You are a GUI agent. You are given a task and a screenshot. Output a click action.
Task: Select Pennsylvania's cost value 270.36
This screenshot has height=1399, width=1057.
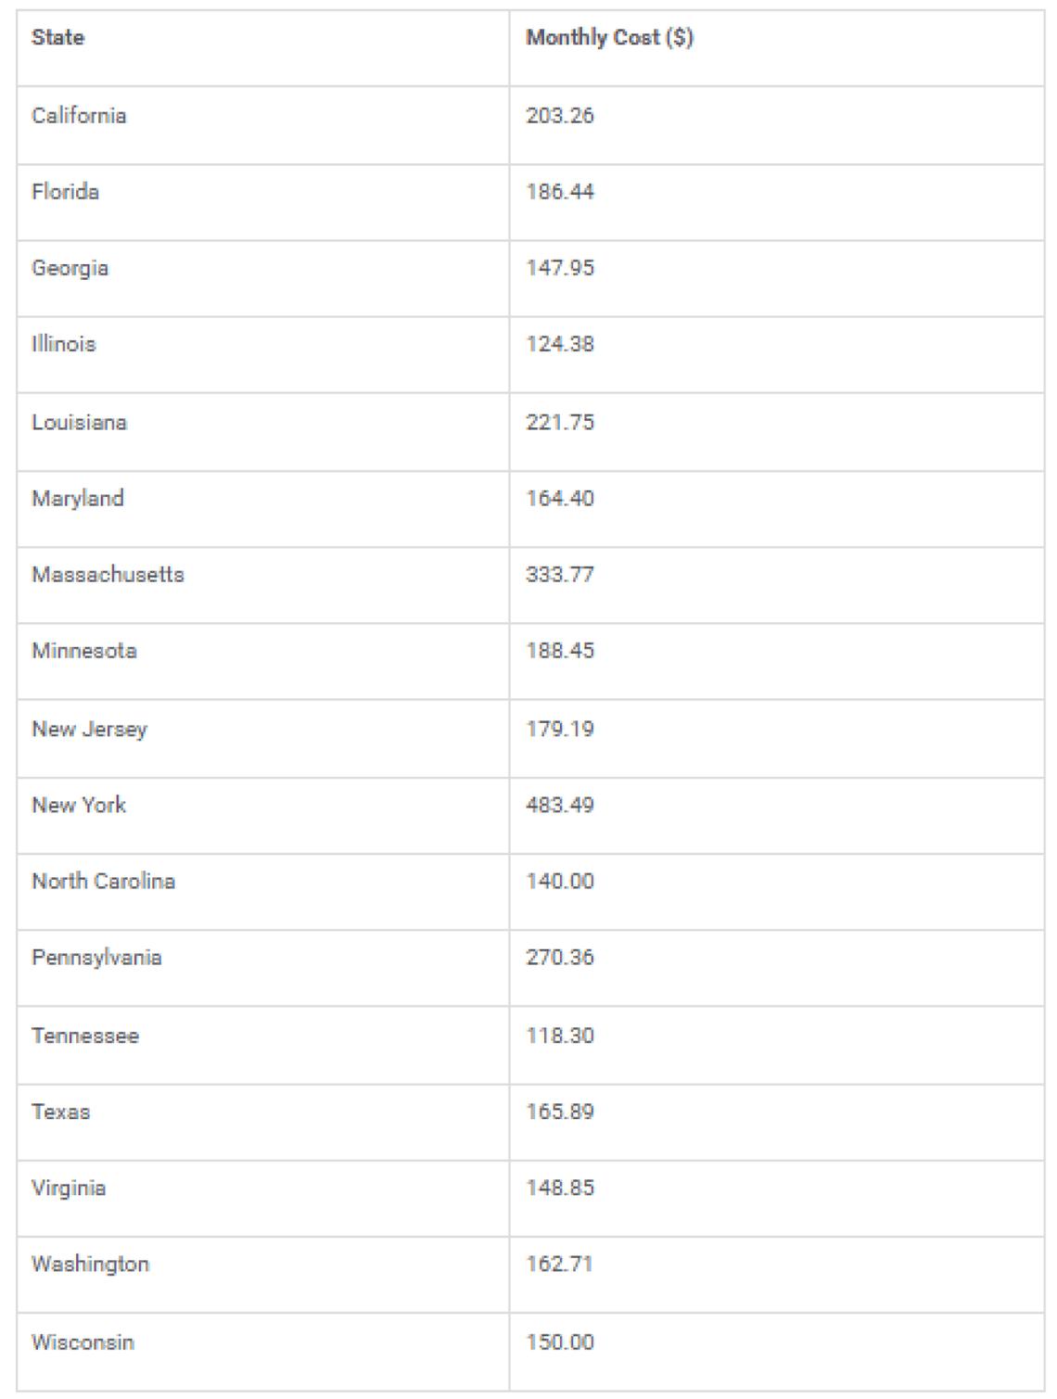coord(560,957)
